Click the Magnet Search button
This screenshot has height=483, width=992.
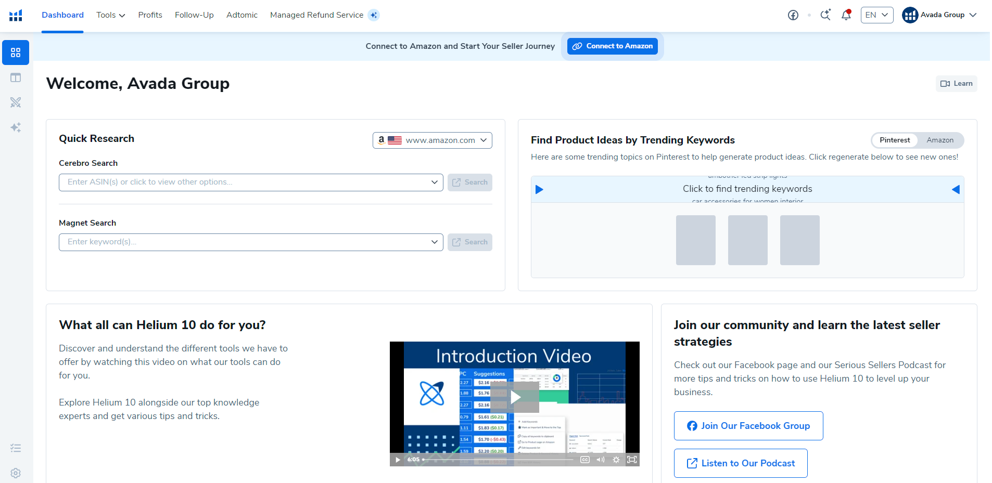[x=470, y=242]
